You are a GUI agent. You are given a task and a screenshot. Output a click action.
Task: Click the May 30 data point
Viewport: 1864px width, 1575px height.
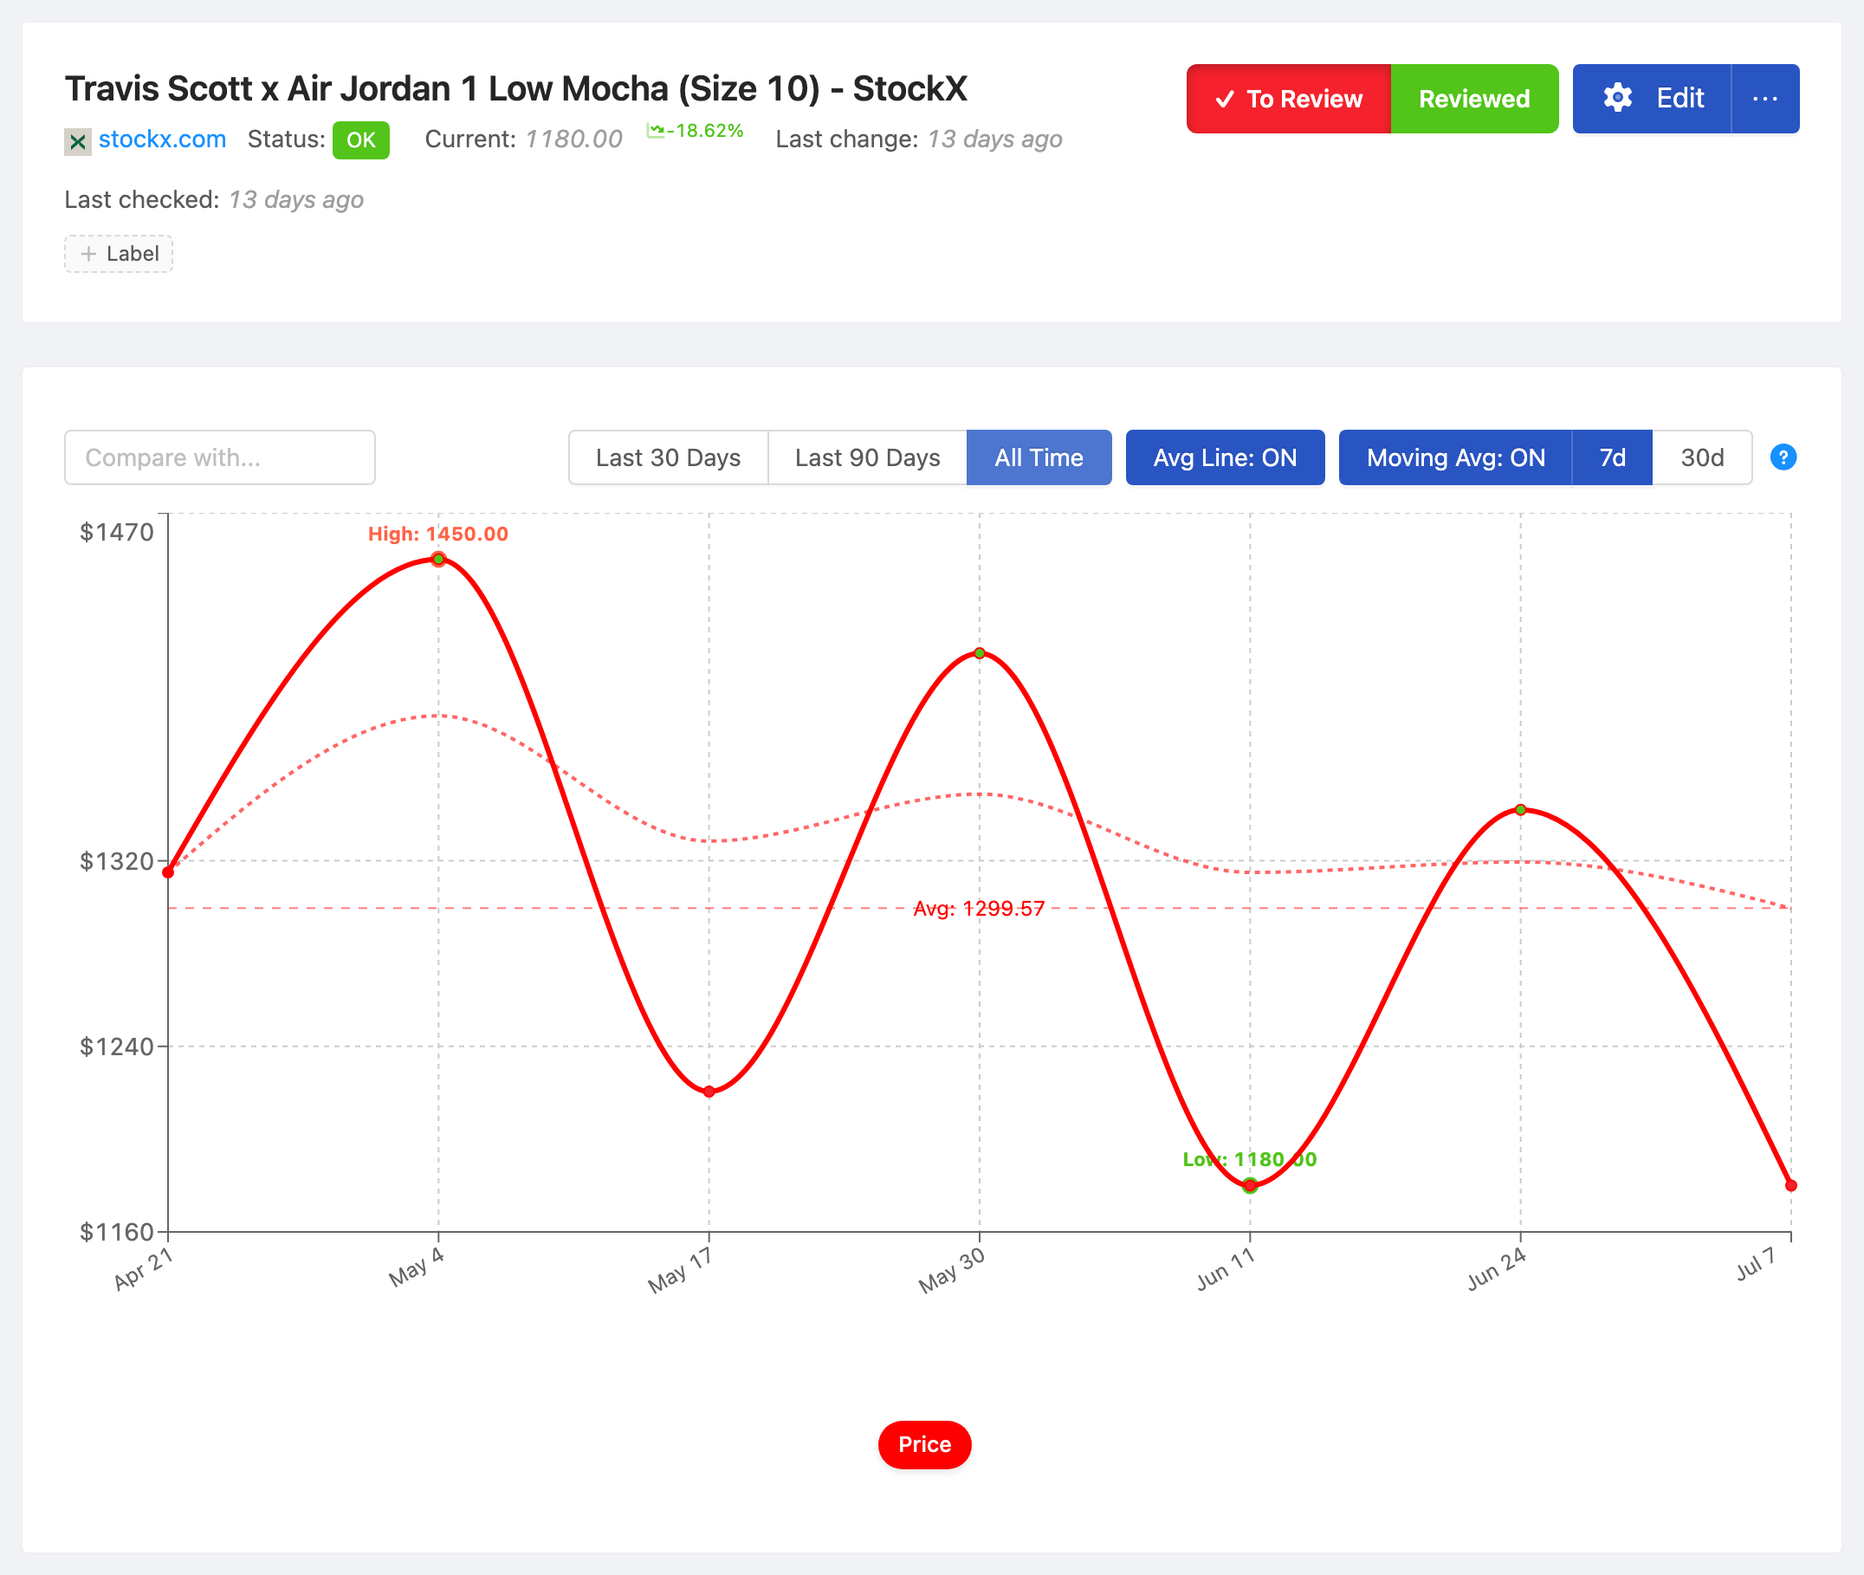click(980, 652)
